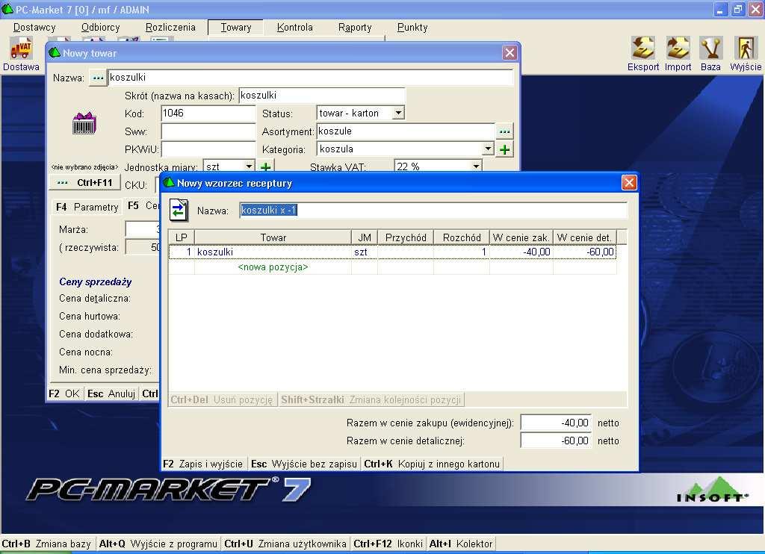
Task: Click the barcode gift product icon
Action: [x=84, y=123]
